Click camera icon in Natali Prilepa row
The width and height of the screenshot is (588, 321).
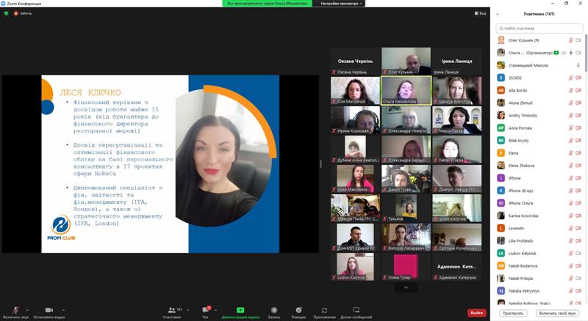(x=578, y=278)
